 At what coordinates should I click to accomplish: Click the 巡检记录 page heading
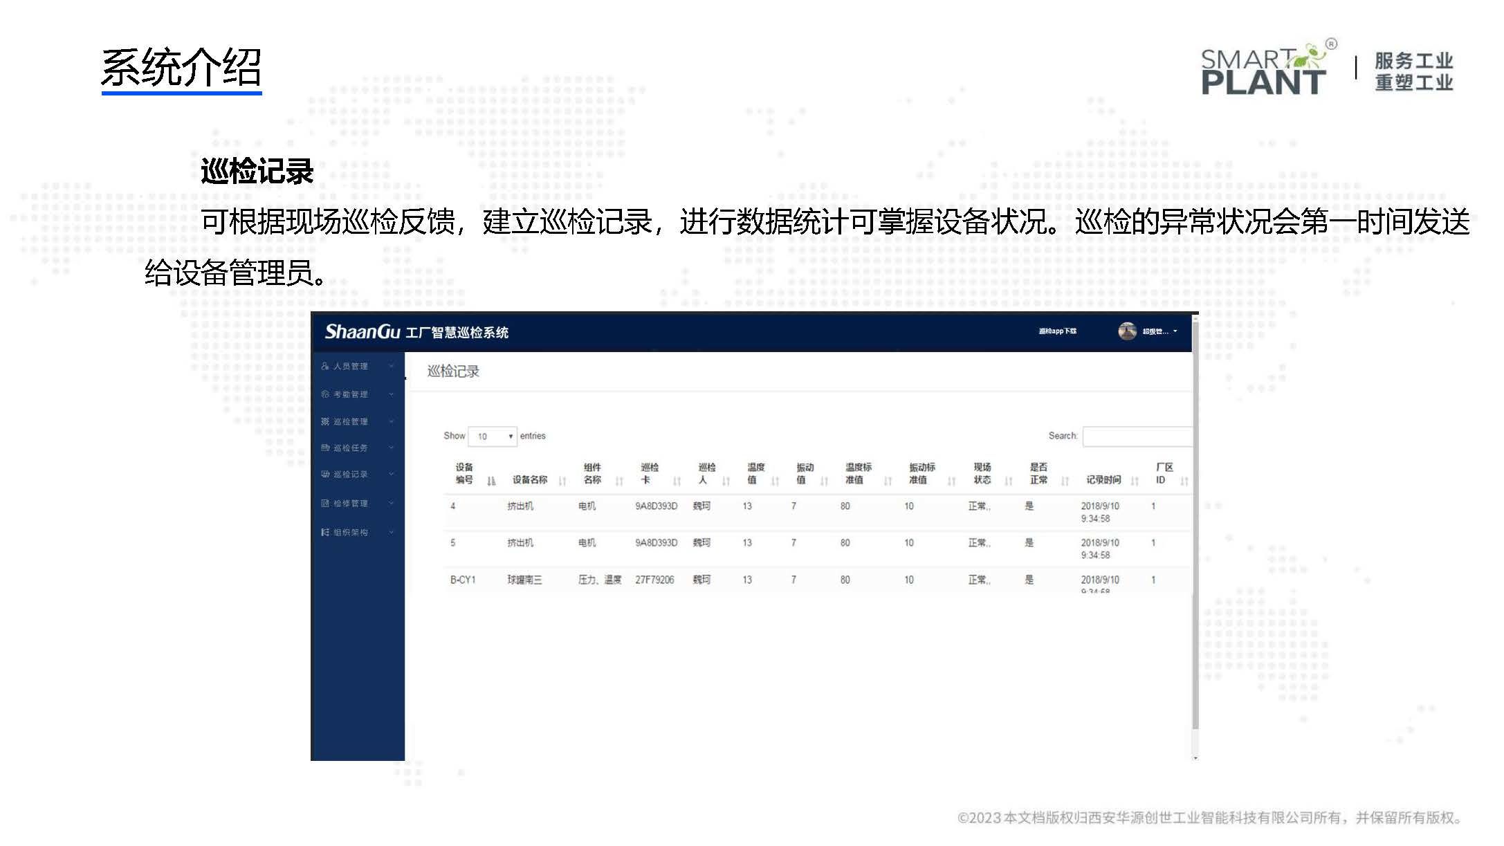453,371
